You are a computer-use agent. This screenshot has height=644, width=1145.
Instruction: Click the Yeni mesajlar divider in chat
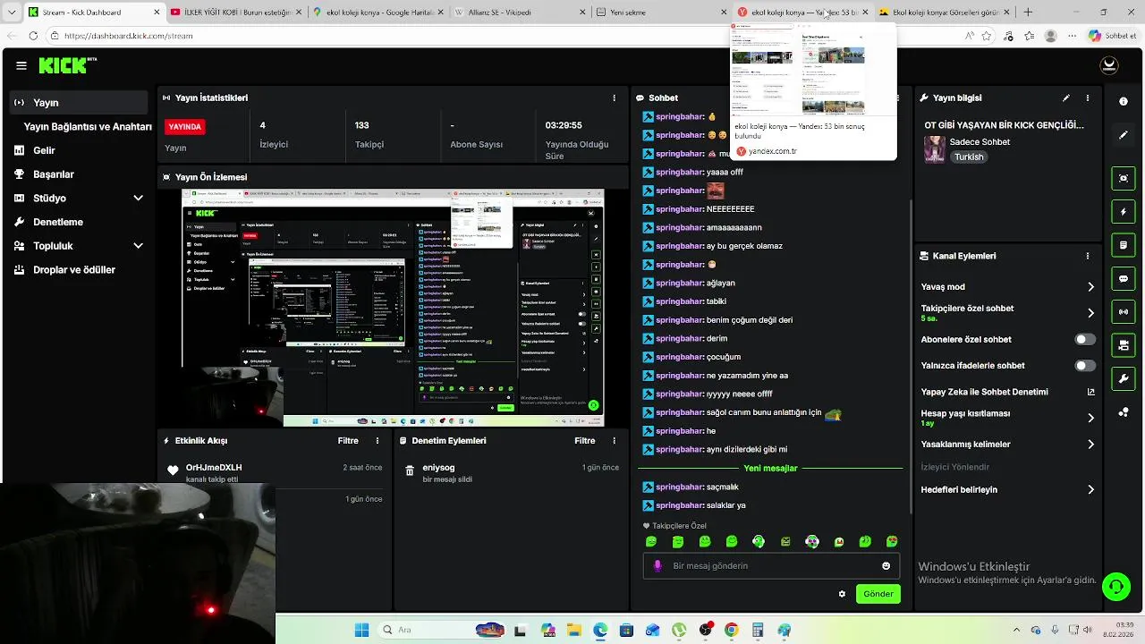(x=770, y=468)
